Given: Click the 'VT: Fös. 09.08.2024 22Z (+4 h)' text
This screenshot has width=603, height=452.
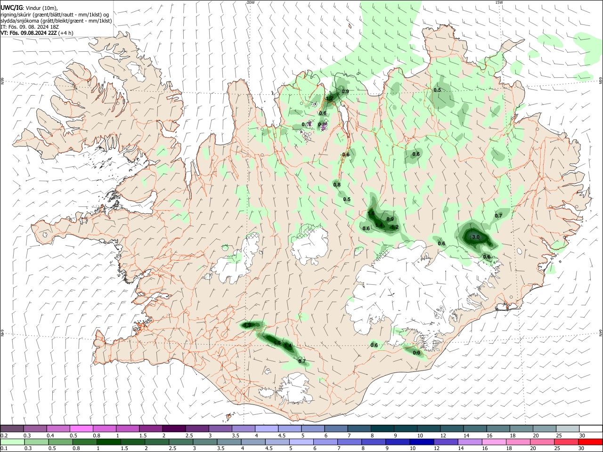Looking at the screenshot, I should tap(37, 33).
